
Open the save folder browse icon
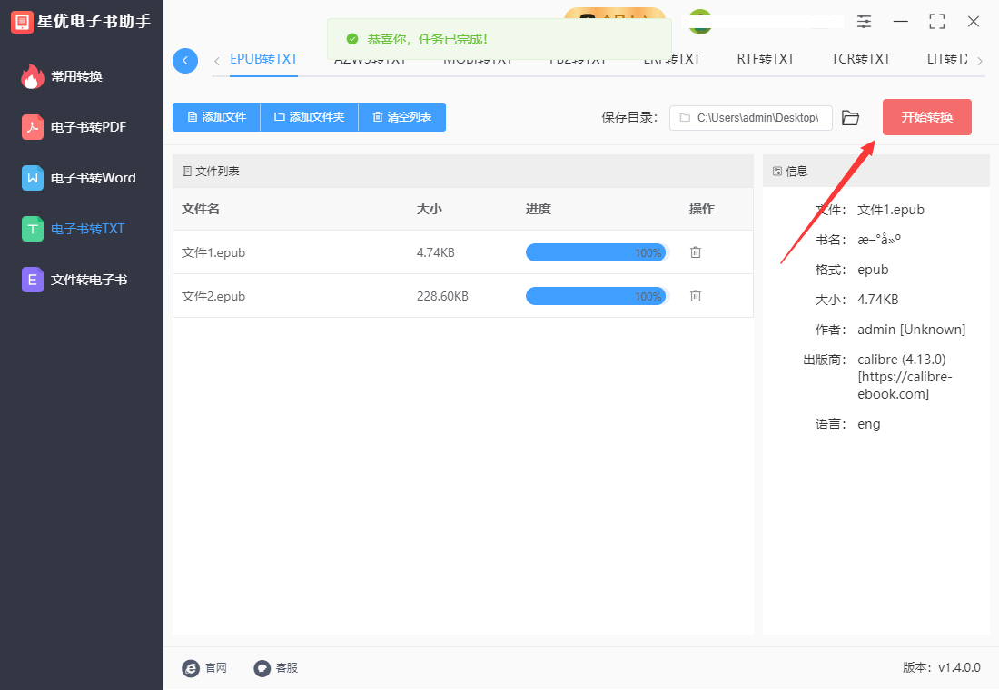coord(850,118)
